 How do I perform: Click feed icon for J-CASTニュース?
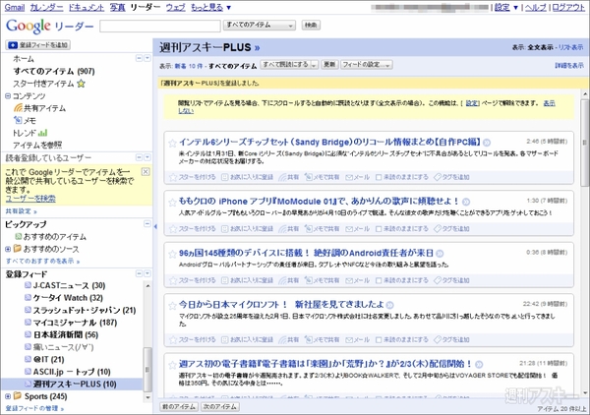(28, 285)
